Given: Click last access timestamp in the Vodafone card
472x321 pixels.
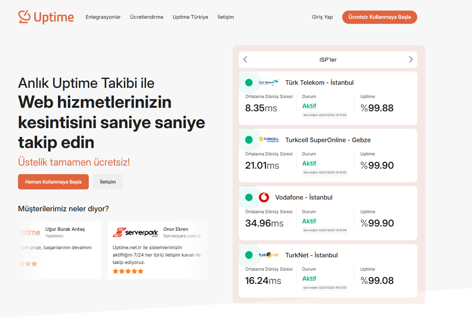Looking at the screenshot, I should 325,230.
